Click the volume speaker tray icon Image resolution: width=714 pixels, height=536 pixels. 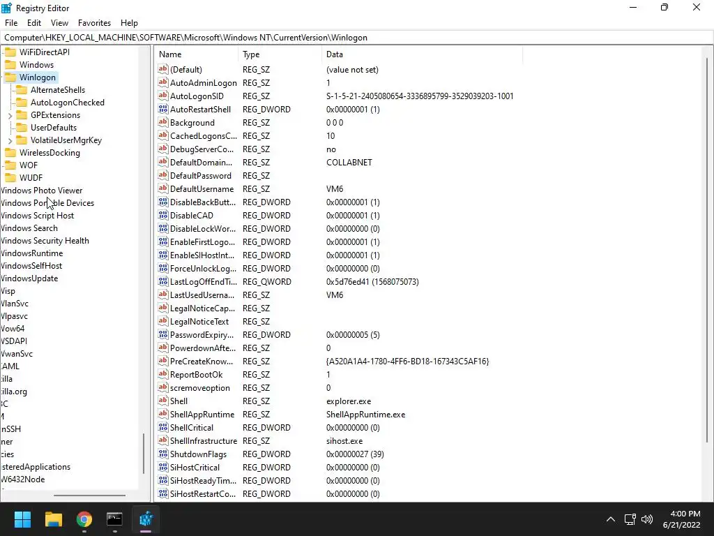(646, 519)
